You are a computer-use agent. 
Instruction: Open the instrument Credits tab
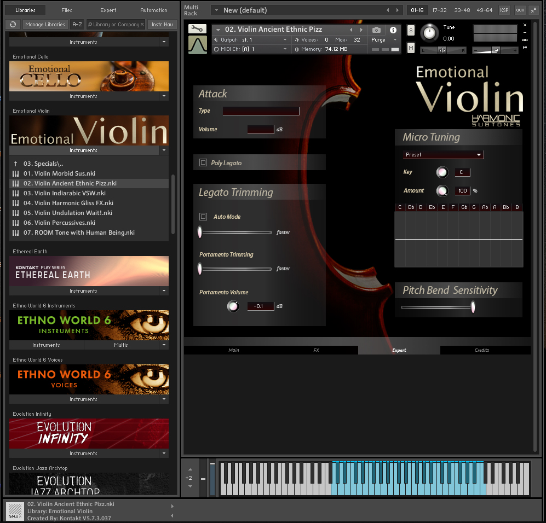coord(482,350)
